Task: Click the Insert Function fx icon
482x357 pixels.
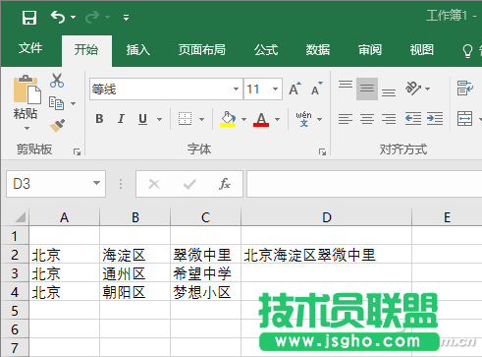Action: pyautogui.click(x=225, y=184)
